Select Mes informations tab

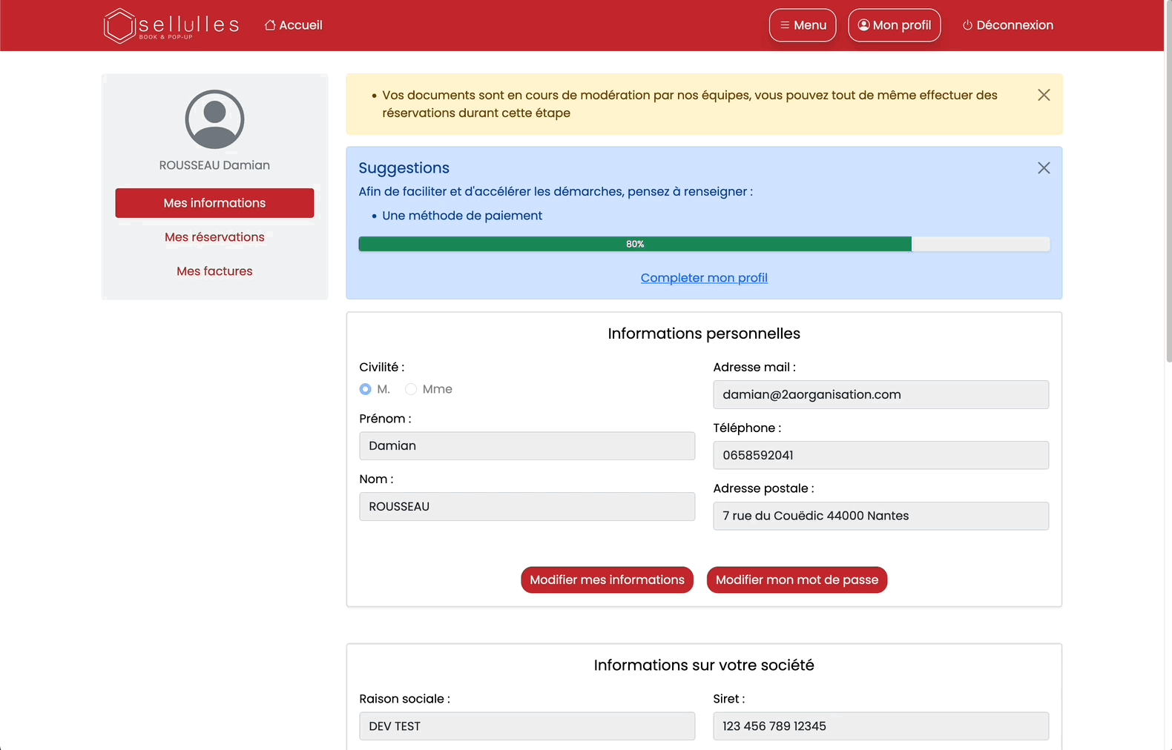[214, 203]
